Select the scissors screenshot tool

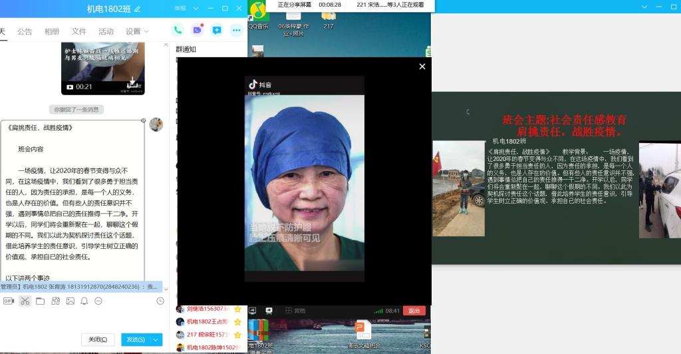point(25,301)
